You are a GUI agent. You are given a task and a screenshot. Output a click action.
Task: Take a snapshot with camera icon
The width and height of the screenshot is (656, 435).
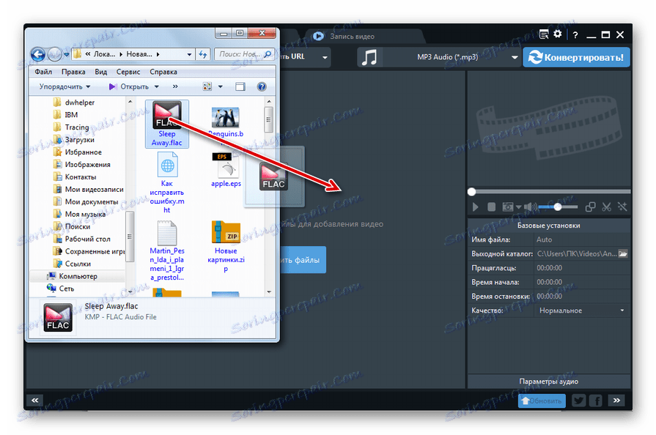point(507,207)
